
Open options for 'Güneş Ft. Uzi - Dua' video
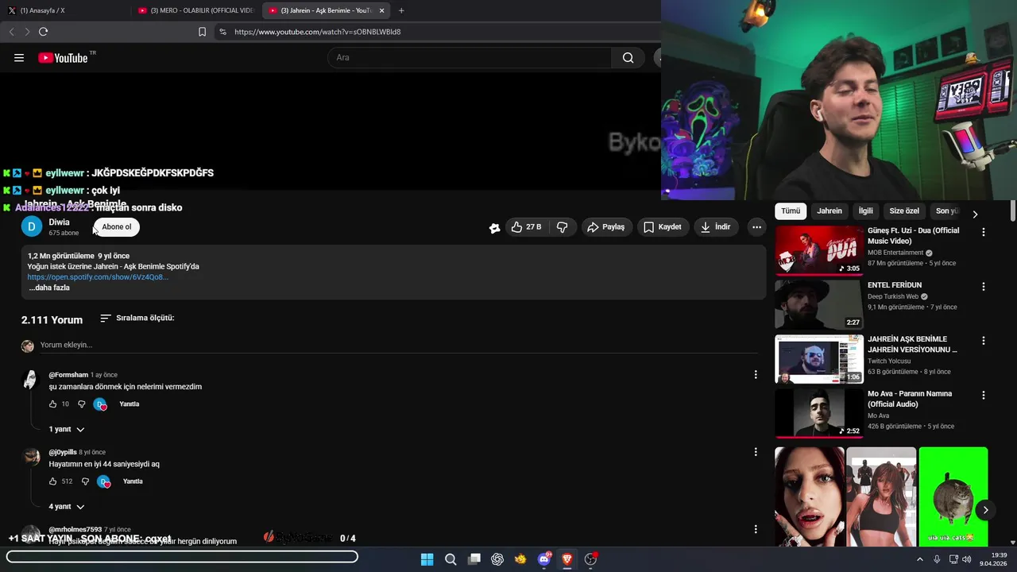(x=984, y=232)
